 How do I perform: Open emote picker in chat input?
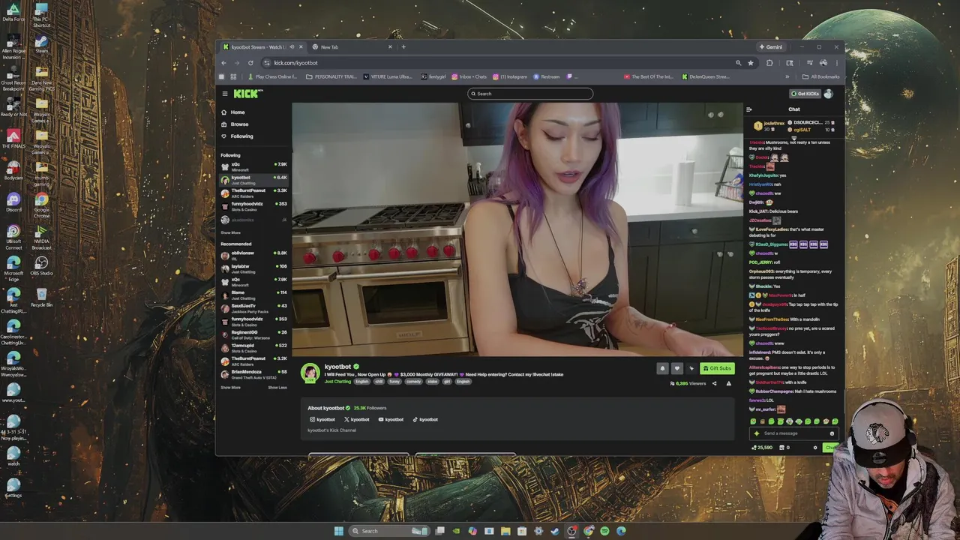[832, 433]
